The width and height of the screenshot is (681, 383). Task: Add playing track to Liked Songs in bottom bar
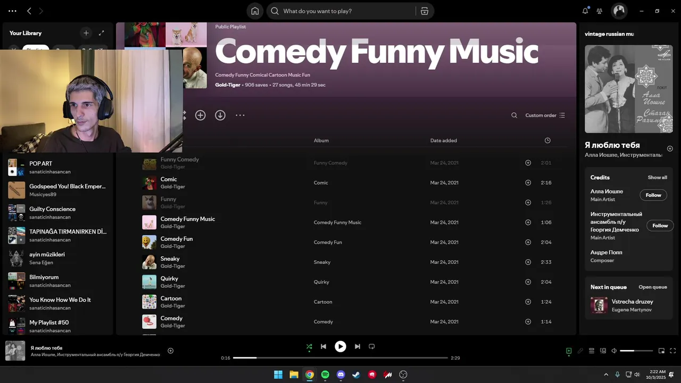(171, 351)
